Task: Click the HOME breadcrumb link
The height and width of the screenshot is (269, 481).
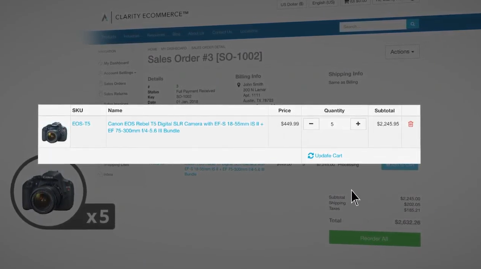Action: [x=152, y=50]
